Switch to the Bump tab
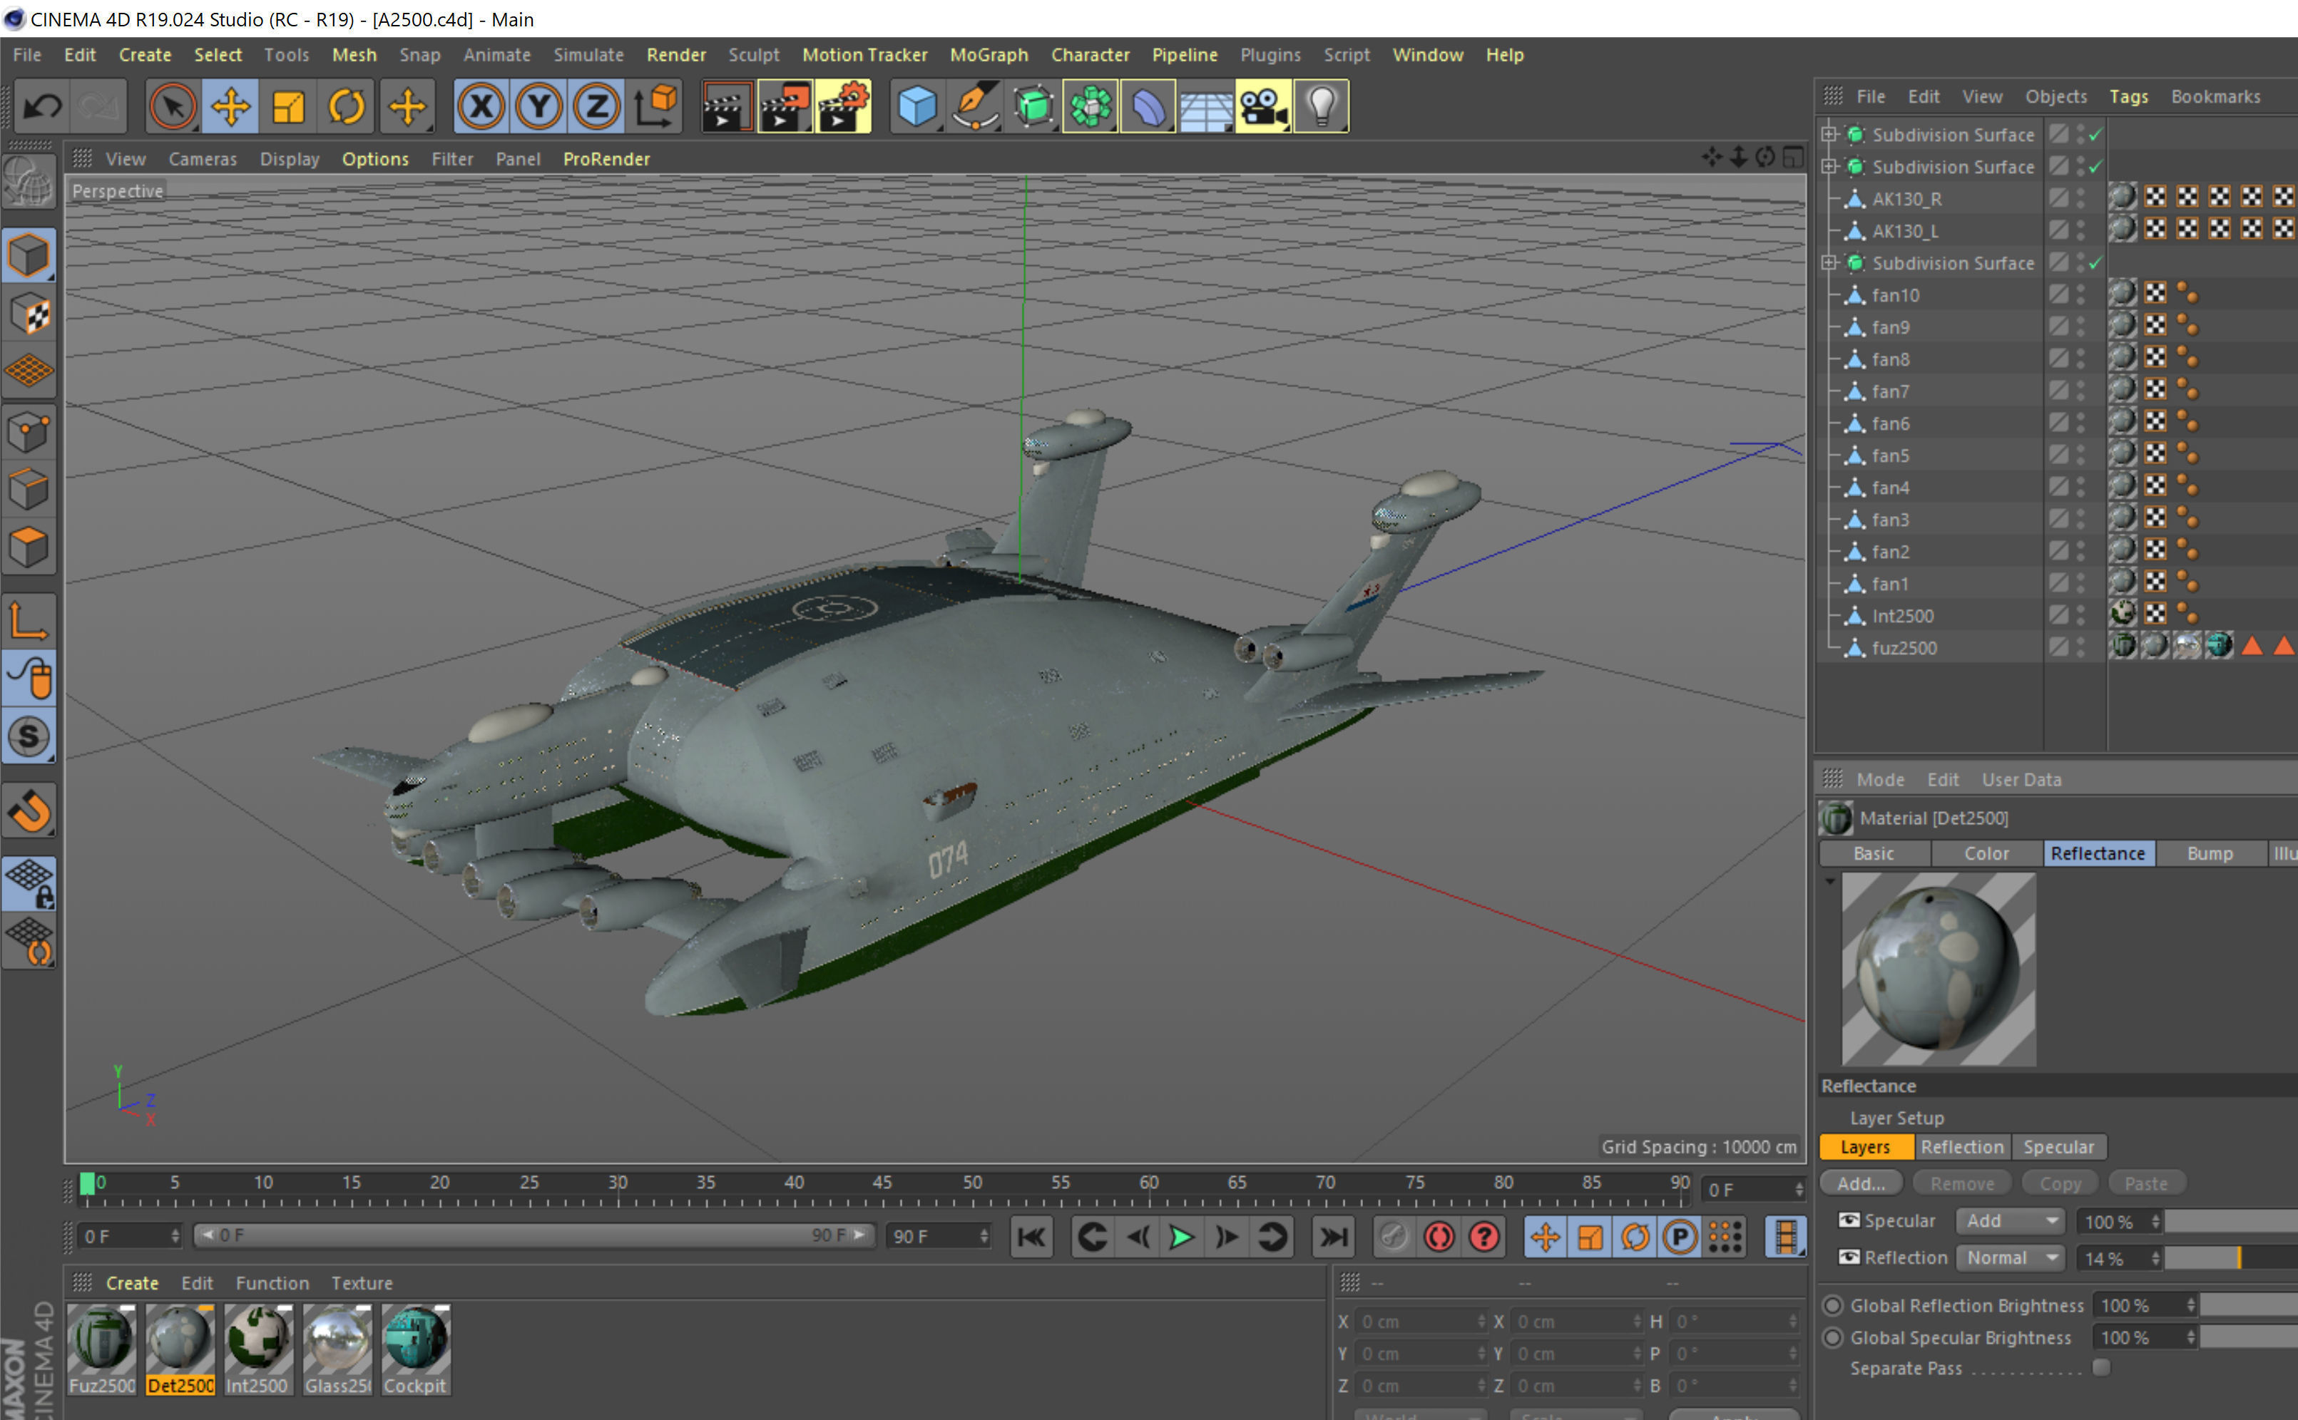 point(2209,853)
